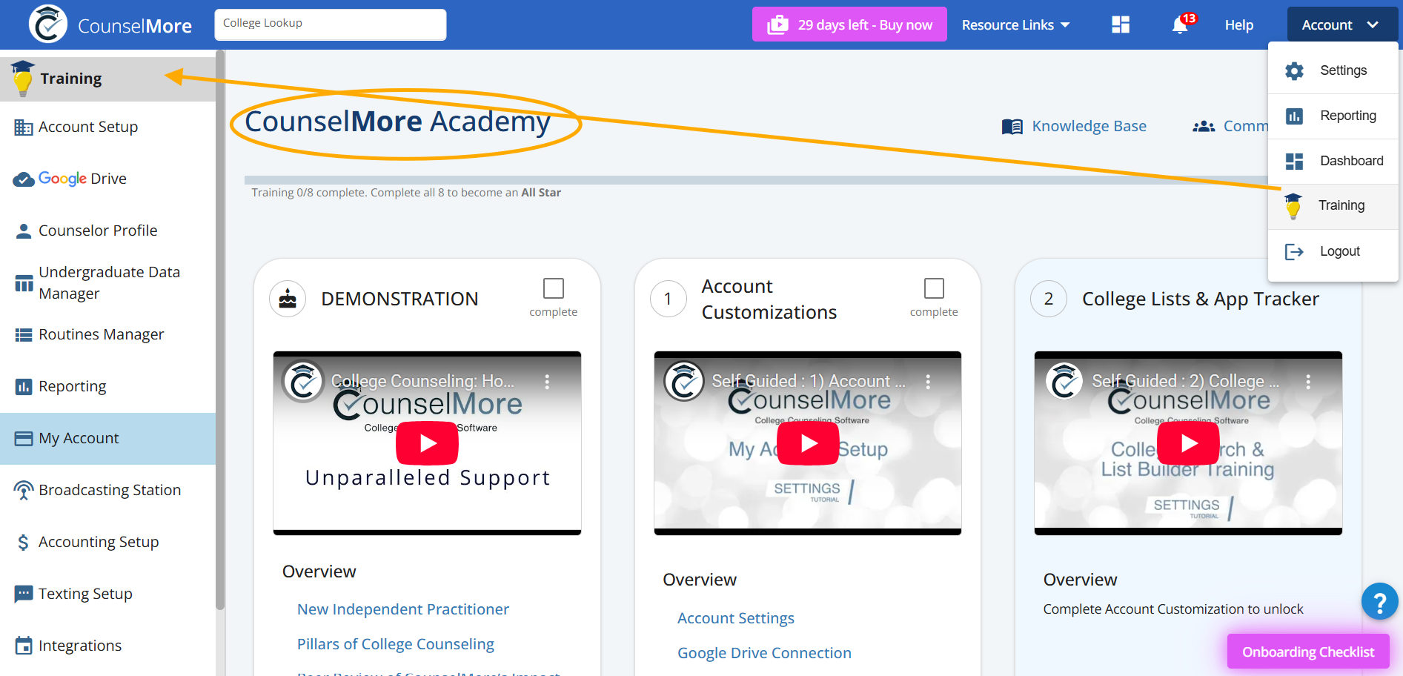Select Reporting from the Account menu
Screen dimensions: 1403x676
(1347, 116)
